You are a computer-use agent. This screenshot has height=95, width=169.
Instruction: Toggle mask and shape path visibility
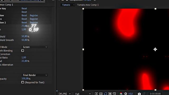pos(105,94)
